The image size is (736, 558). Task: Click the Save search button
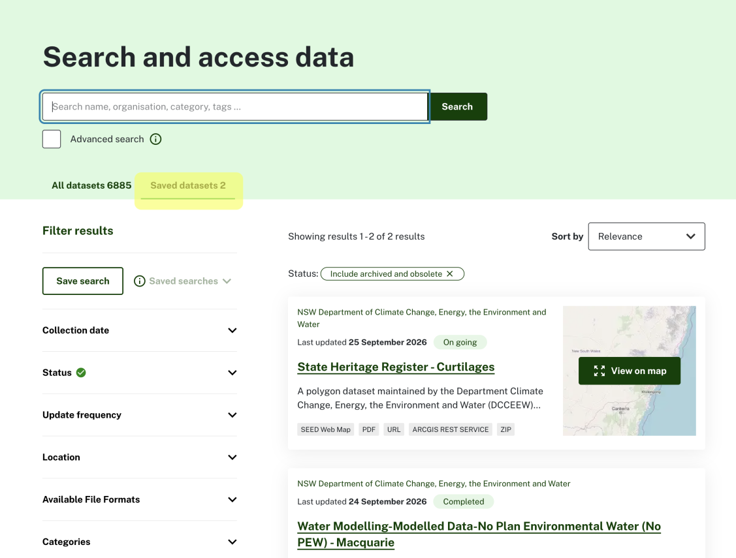[82, 281]
